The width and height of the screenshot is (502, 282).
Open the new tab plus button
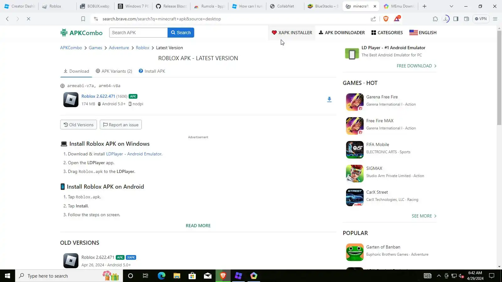point(425,6)
